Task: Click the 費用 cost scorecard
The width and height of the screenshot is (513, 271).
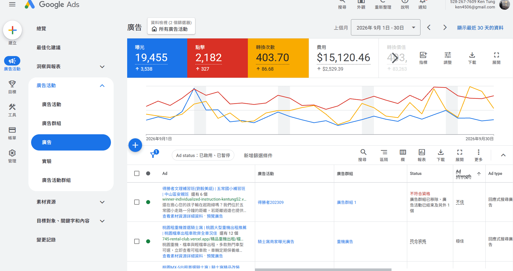Action: (344, 58)
